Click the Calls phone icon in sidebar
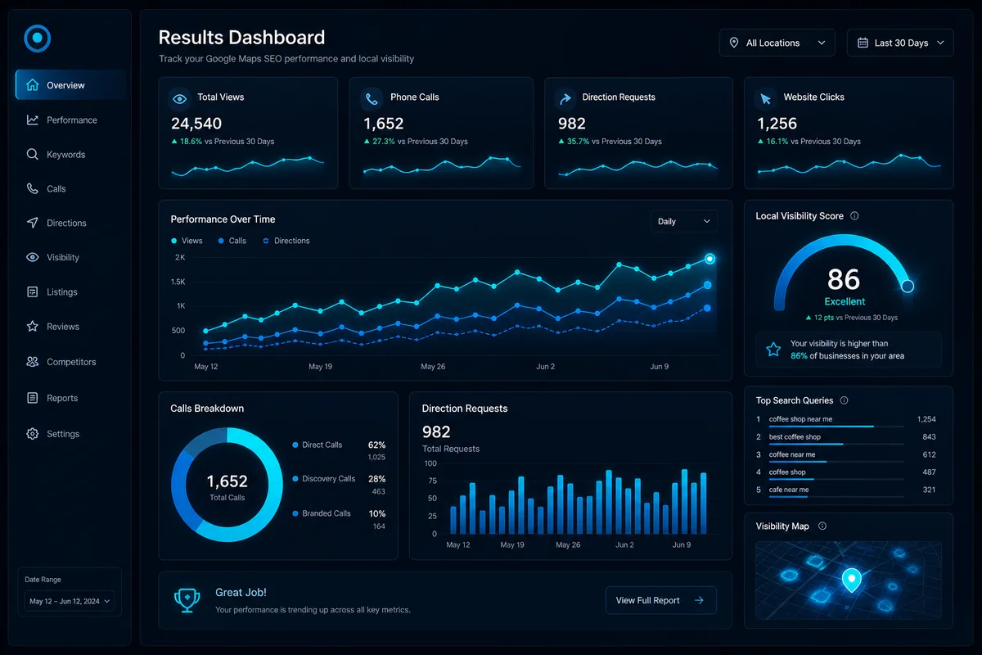982x655 pixels. pyautogui.click(x=33, y=188)
